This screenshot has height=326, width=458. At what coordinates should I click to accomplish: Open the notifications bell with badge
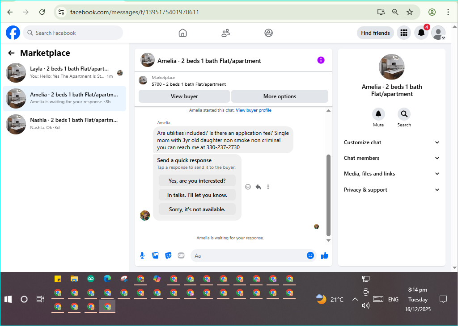point(421,33)
